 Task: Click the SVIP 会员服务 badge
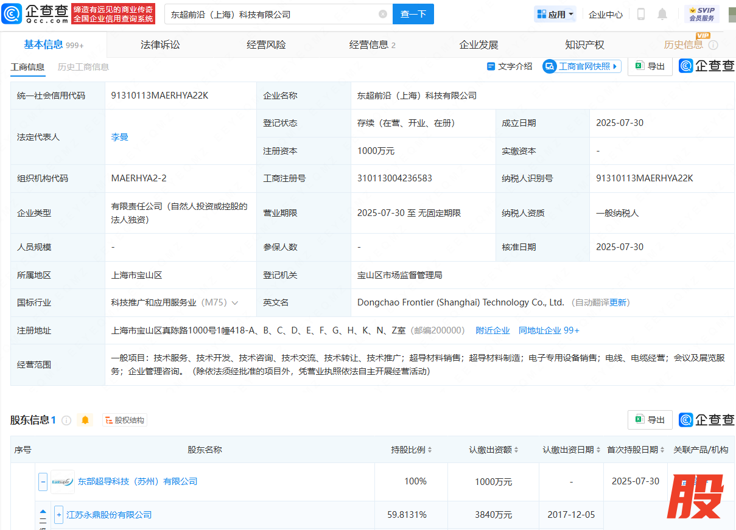coord(701,14)
